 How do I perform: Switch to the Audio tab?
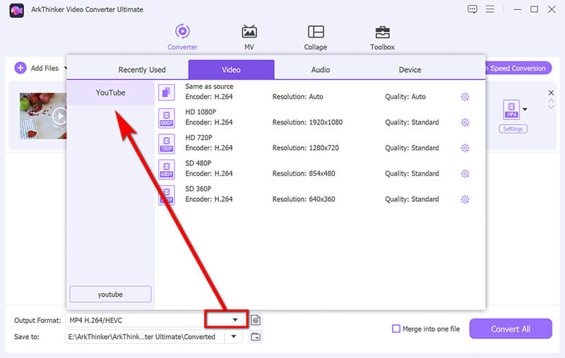coord(321,69)
